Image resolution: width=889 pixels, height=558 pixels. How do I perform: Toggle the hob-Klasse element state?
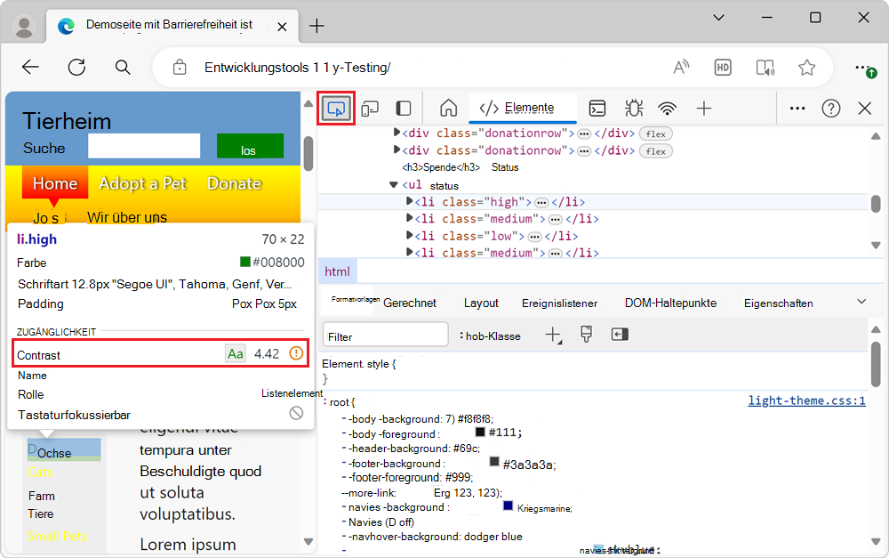tap(491, 336)
